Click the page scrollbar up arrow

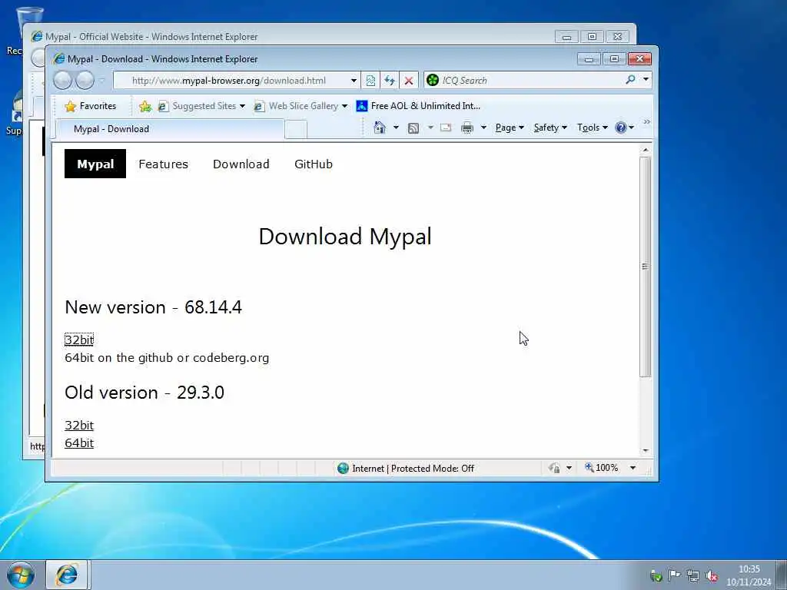pyautogui.click(x=646, y=150)
